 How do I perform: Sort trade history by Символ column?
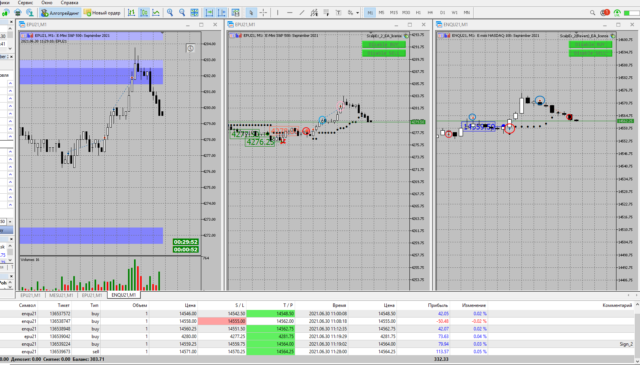click(x=27, y=305)
